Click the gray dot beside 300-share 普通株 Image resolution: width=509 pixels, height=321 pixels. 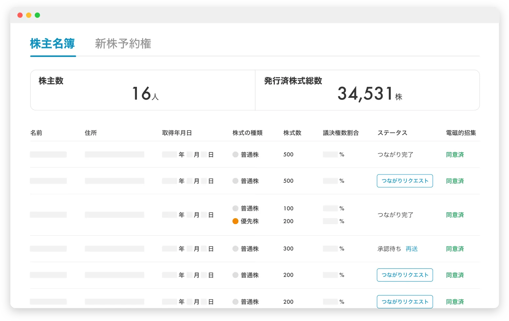[x=235, y=249]
